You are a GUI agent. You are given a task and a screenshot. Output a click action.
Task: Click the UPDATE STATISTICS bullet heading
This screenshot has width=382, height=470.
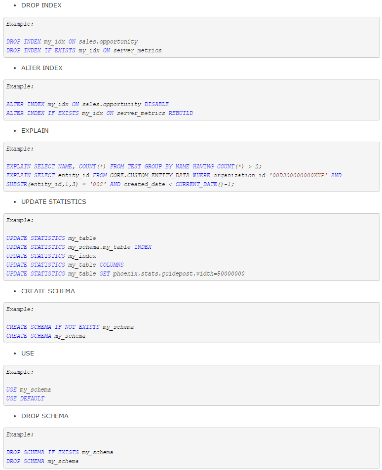click(54, 202)
